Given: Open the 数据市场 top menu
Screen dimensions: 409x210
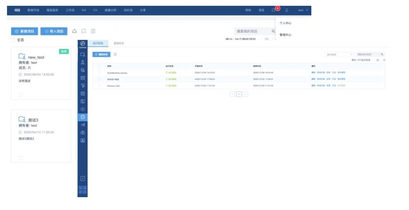Looking at the screenshot, I should point(33,10).
